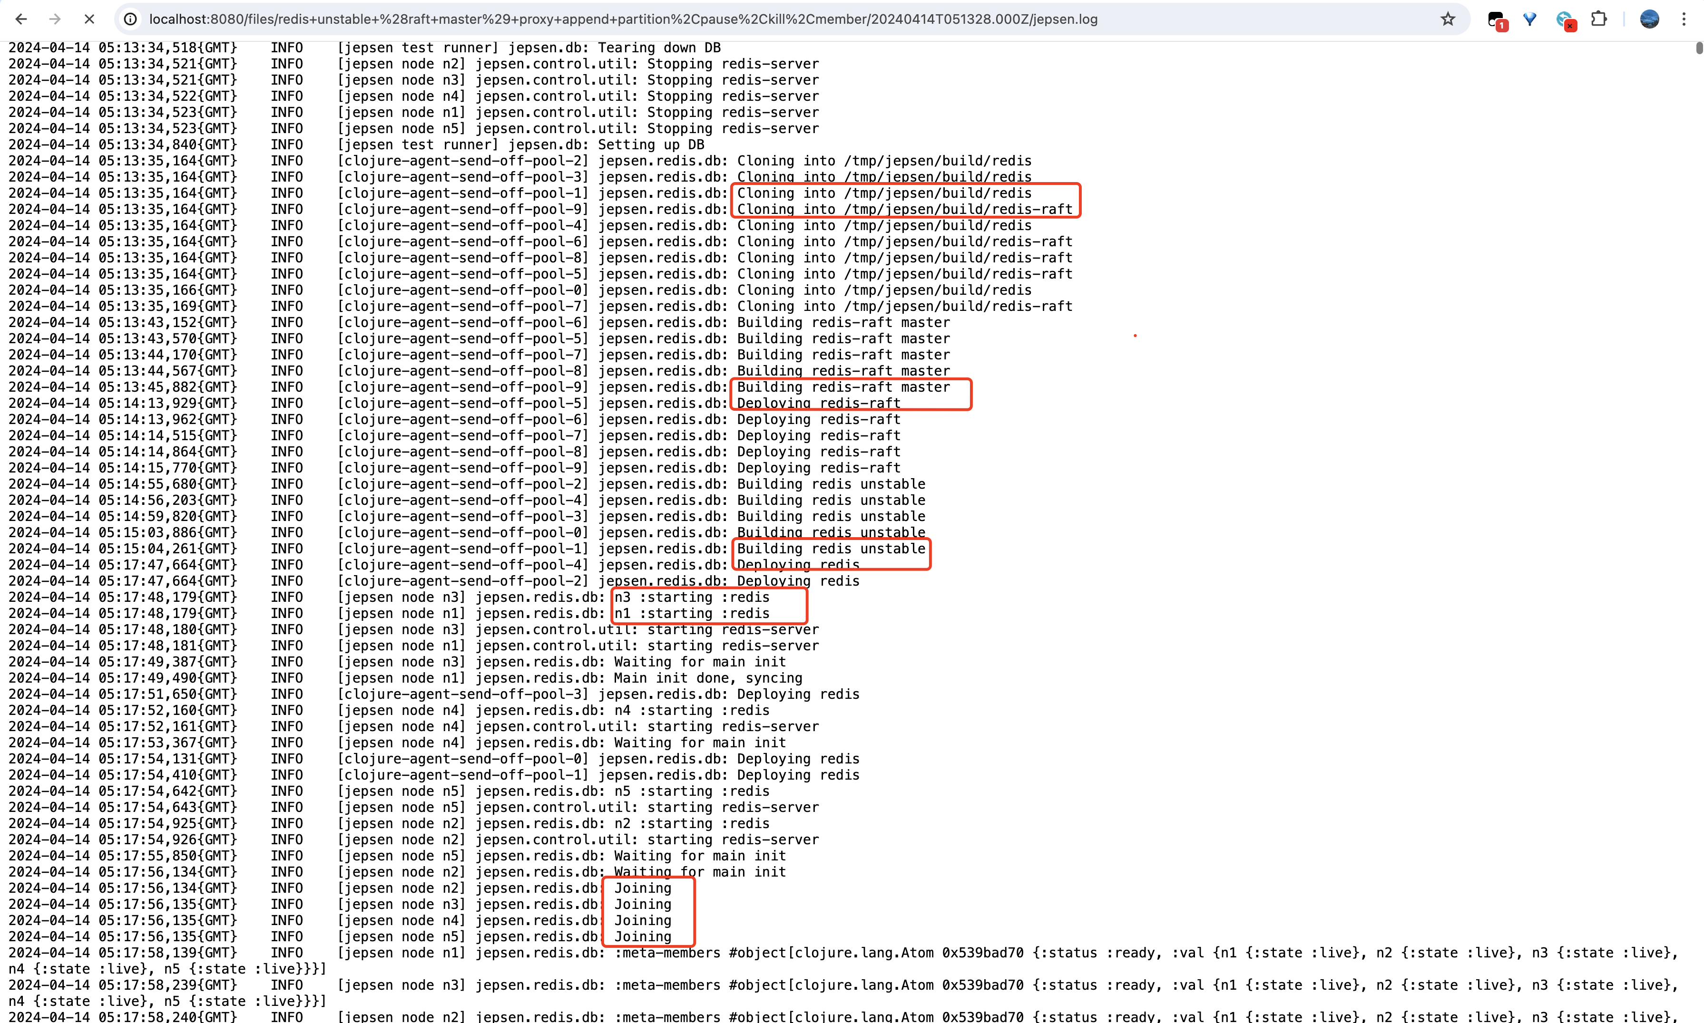Open the extension with the red '1' badge
1704x1023 pixels.
tap(1496, 20)
